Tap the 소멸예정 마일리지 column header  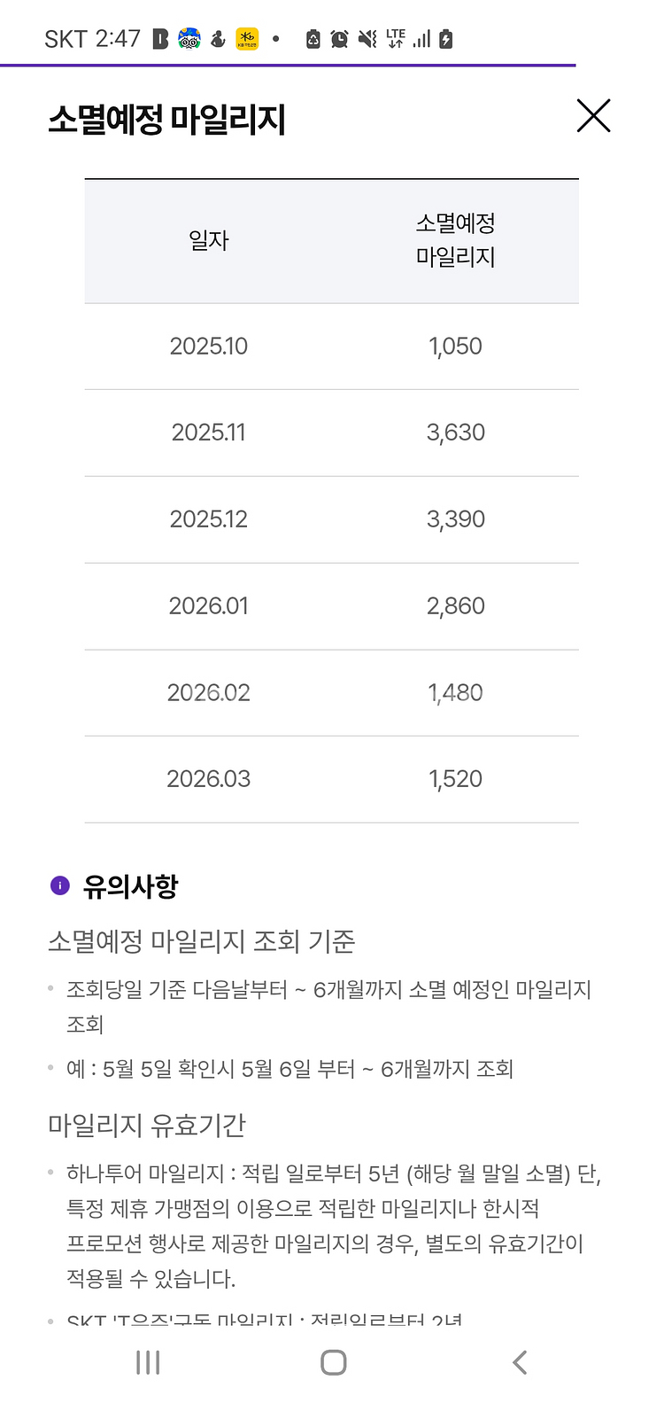(x=456, y=240)
